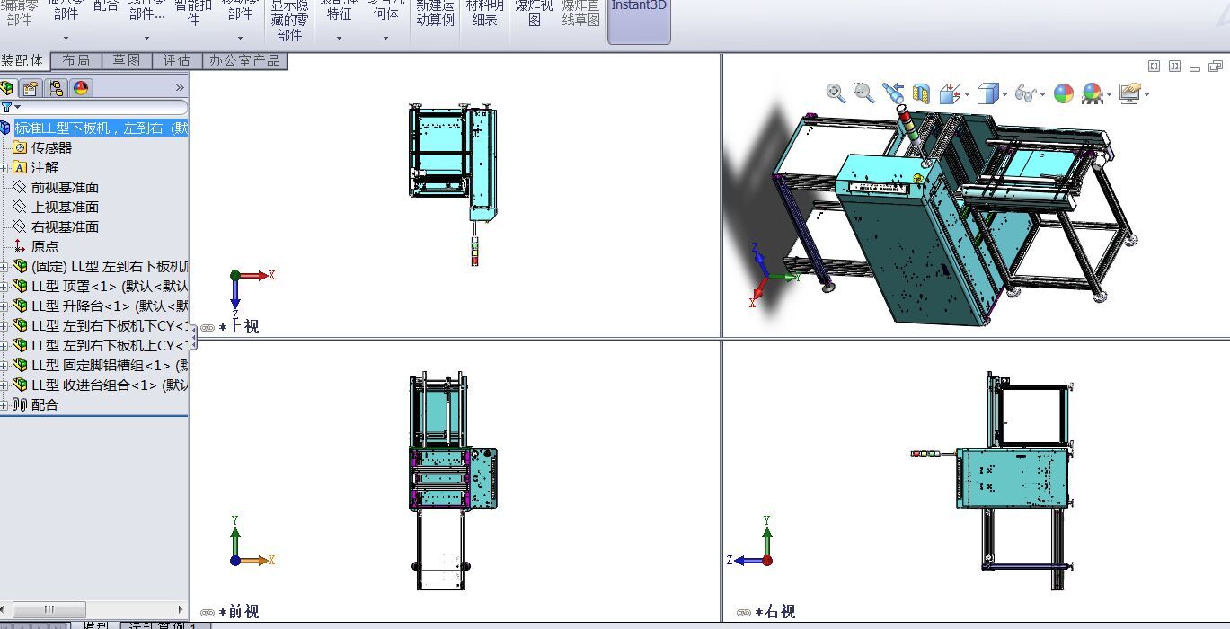
Task: Click the tree panel horizontal scrollbar thumb
Action: point(49,609)
